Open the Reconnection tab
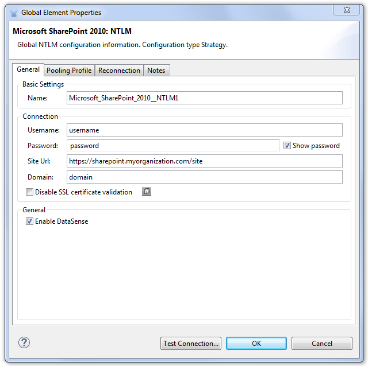 point(119,71)
